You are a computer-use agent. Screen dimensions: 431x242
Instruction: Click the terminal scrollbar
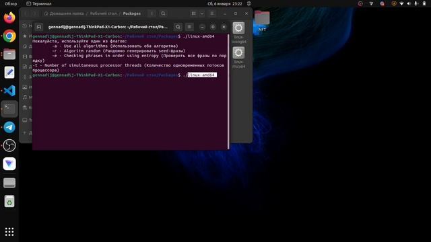coord(228,91)
